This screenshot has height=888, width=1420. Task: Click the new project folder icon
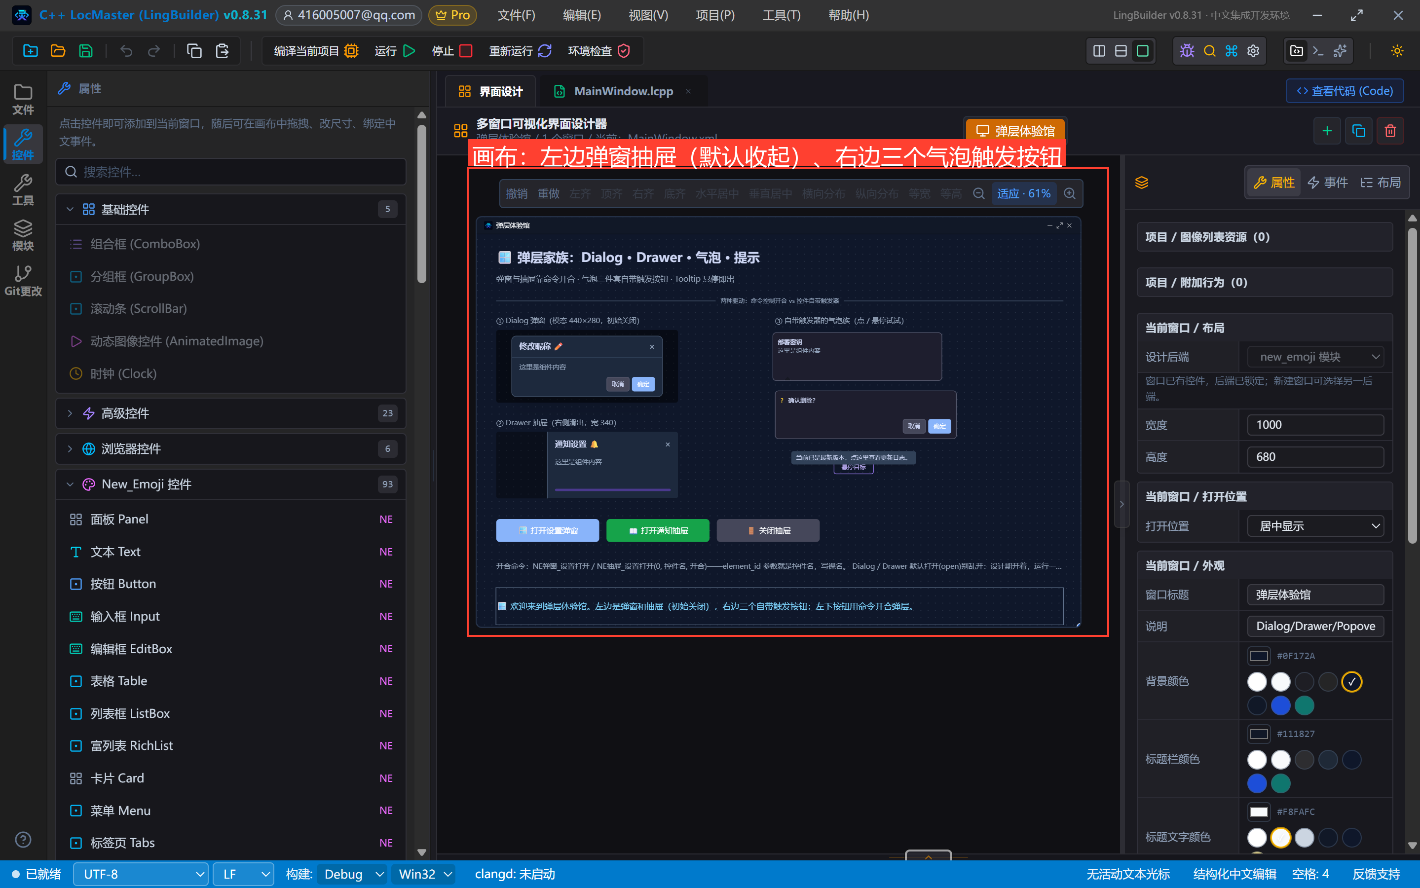(31, 51)
